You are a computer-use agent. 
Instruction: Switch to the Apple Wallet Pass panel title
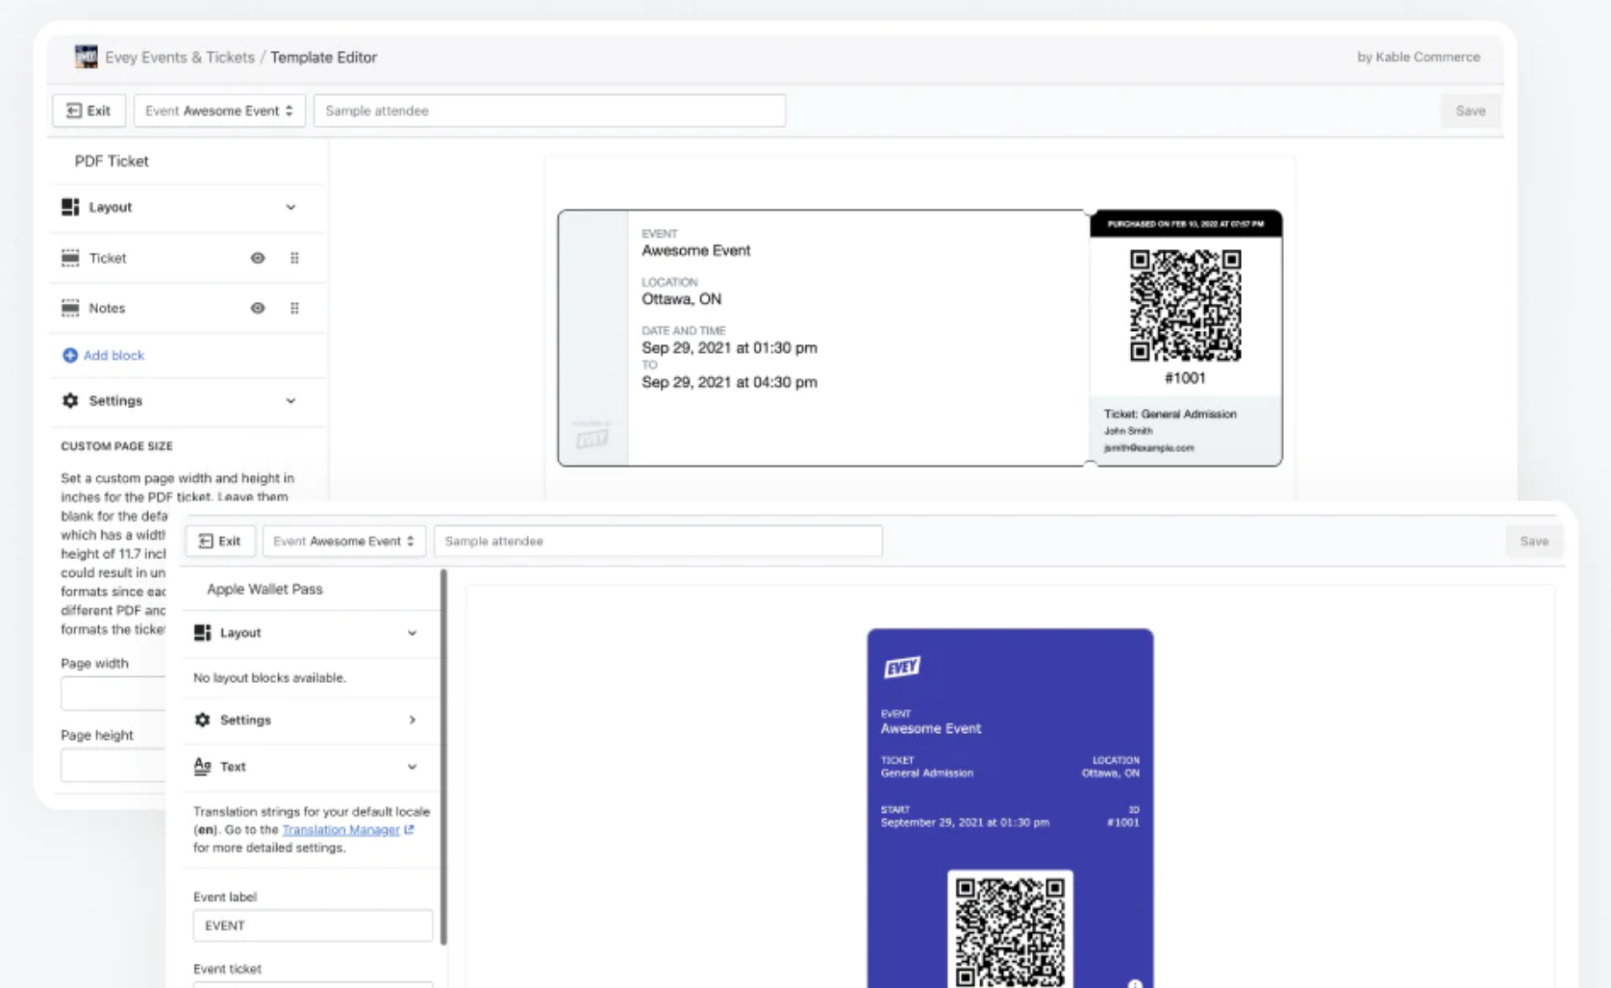265,589
